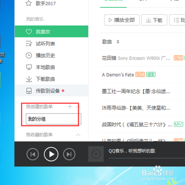Viewport: 185px width, 185px height.
Task: Click SQ badge on 花田错 row
Action: point(178,58)
